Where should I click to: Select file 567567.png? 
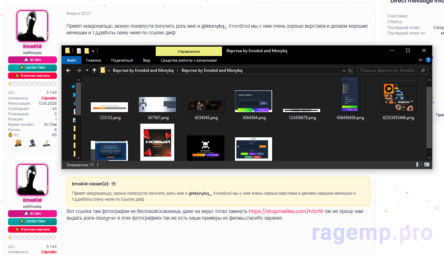tap(158, 108)
